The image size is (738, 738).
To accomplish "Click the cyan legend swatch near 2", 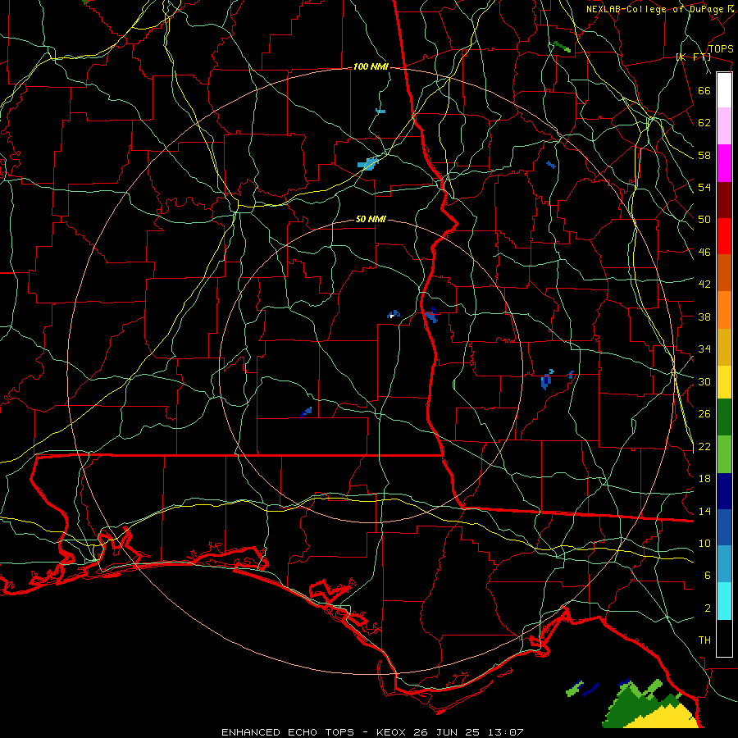I will tap(724, 601).
